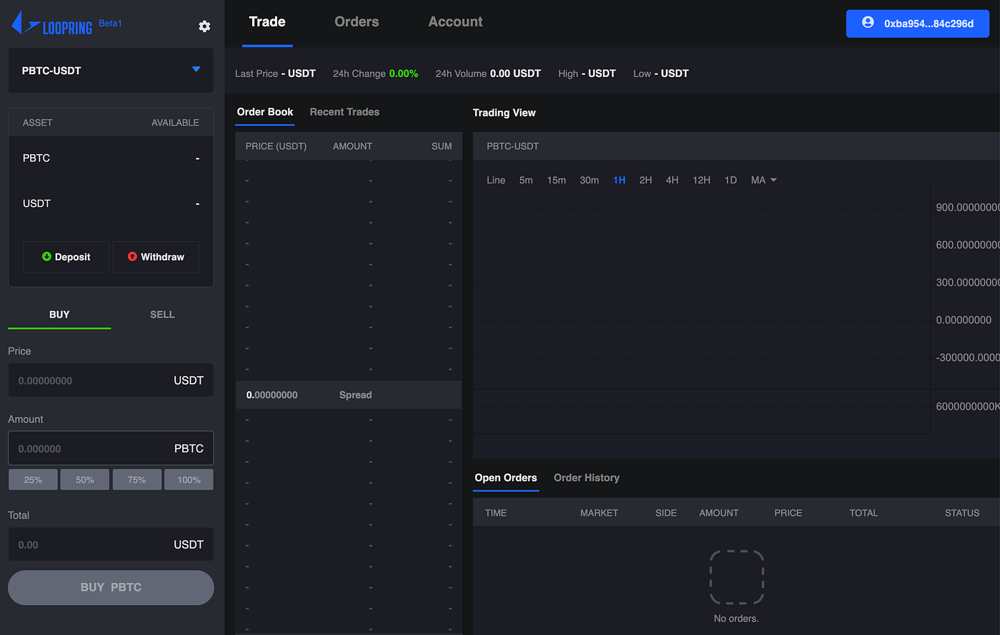Click the 0xba954...84c296d wallet button
Screen dimensions: 1000x635
[x=917, y=23]
